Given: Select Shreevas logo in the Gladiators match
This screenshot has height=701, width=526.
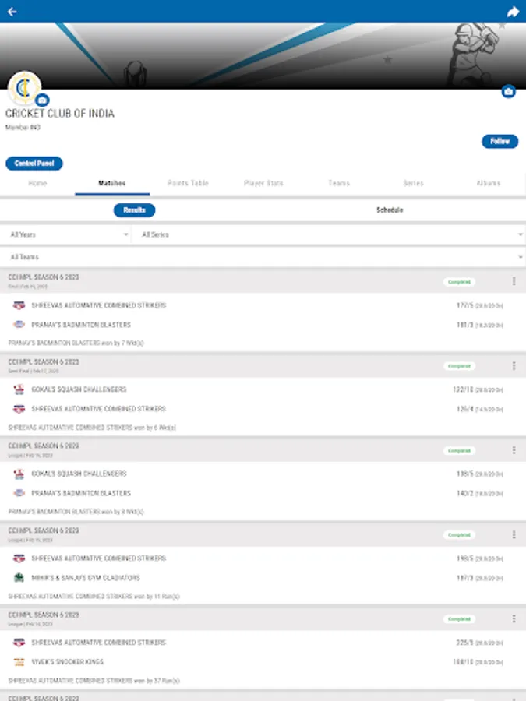Looking at the screenshot, I should [x=19, y=558].
